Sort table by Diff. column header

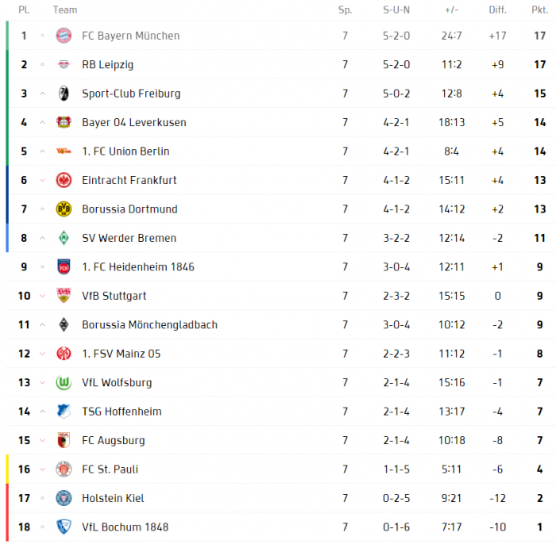click(x=497, y=10)
